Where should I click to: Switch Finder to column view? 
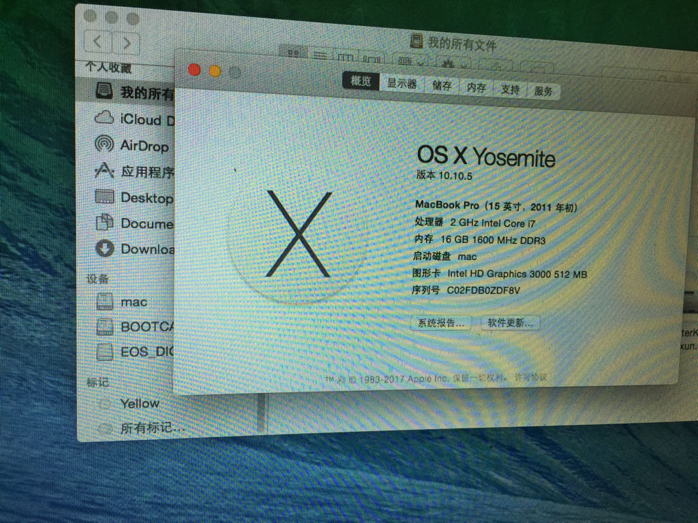coord(346,57)
